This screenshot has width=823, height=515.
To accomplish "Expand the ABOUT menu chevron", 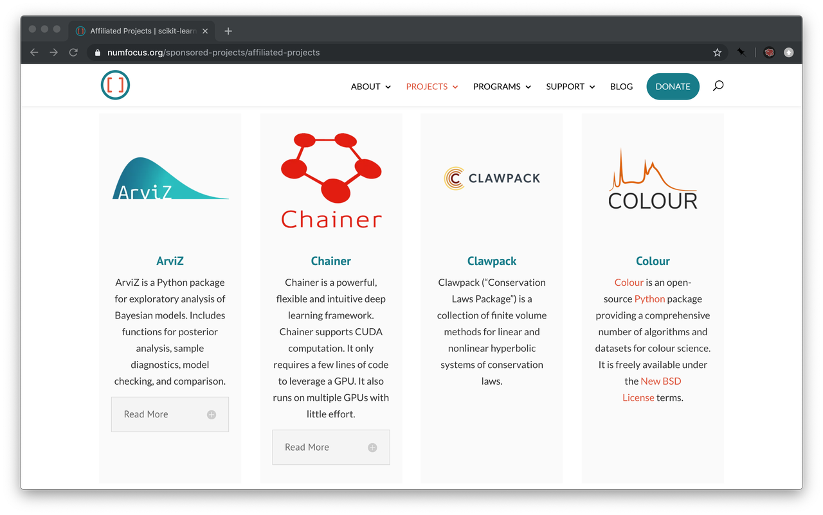I will point(388,87).
